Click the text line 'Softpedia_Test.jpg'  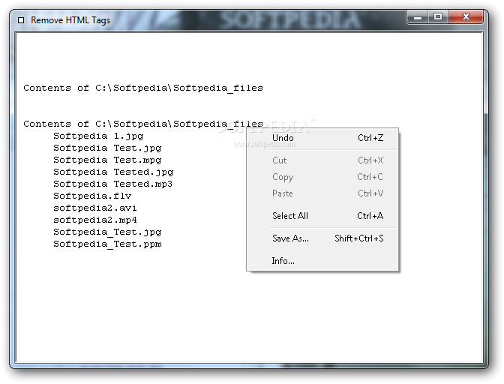pyautogui.click(x=107, y=232)
